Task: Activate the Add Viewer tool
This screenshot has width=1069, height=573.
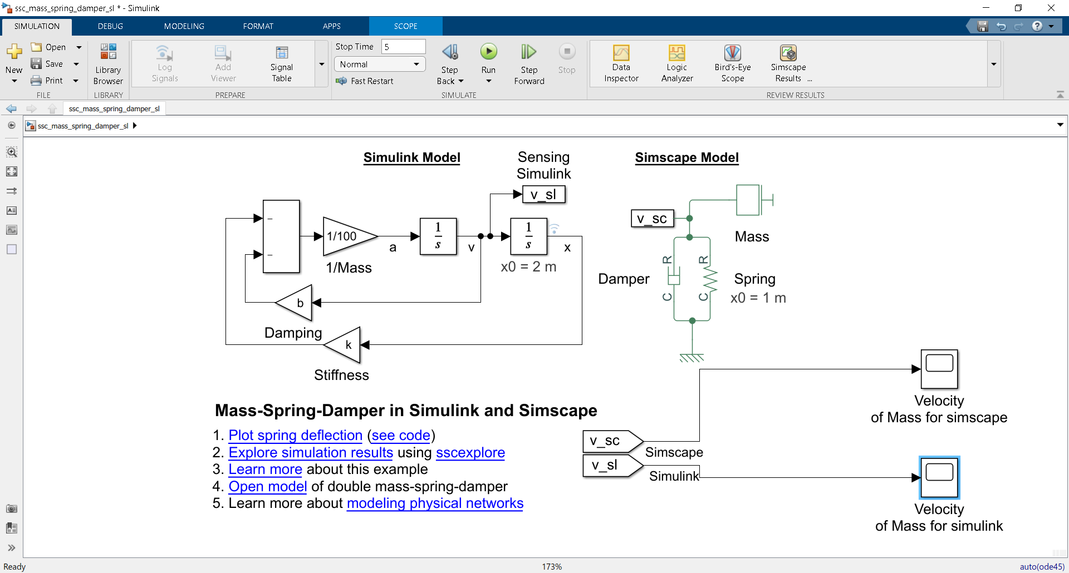Action: point(222,63)
